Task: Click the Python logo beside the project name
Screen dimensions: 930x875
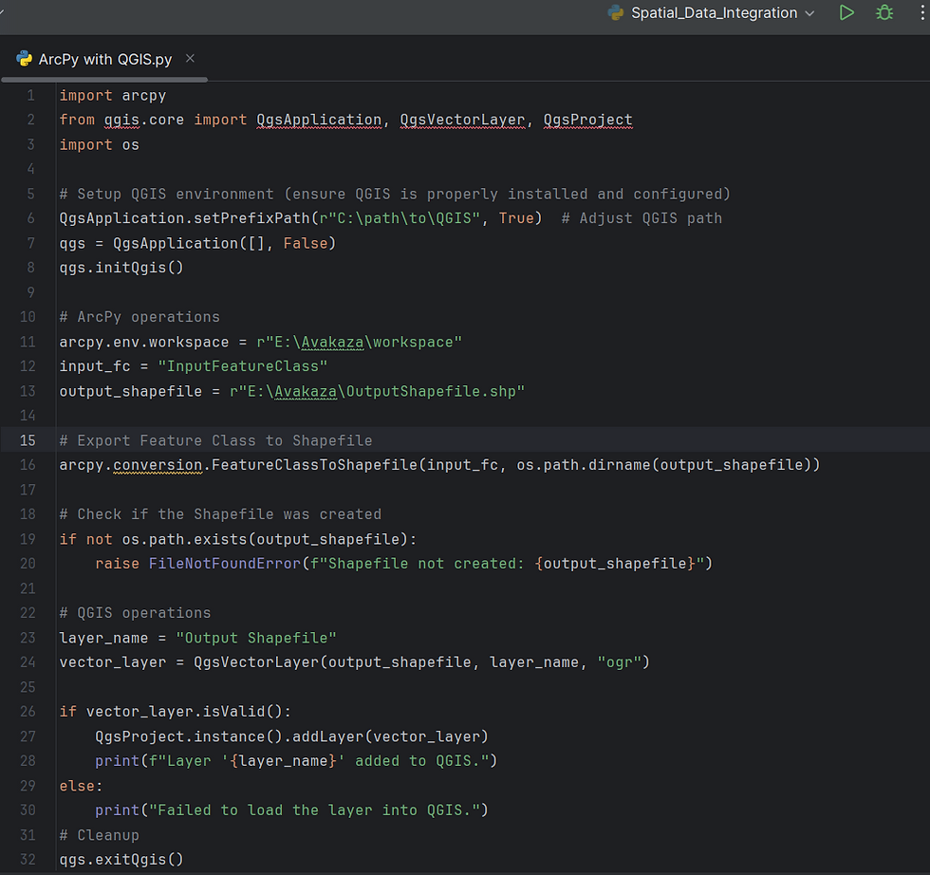Action: pyautogui.click(x=617, y=12)
